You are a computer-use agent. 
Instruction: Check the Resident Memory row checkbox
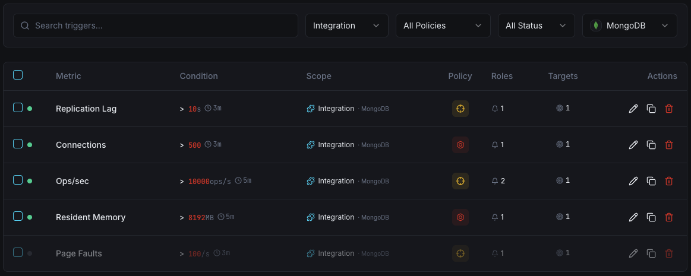pos(18,215)
